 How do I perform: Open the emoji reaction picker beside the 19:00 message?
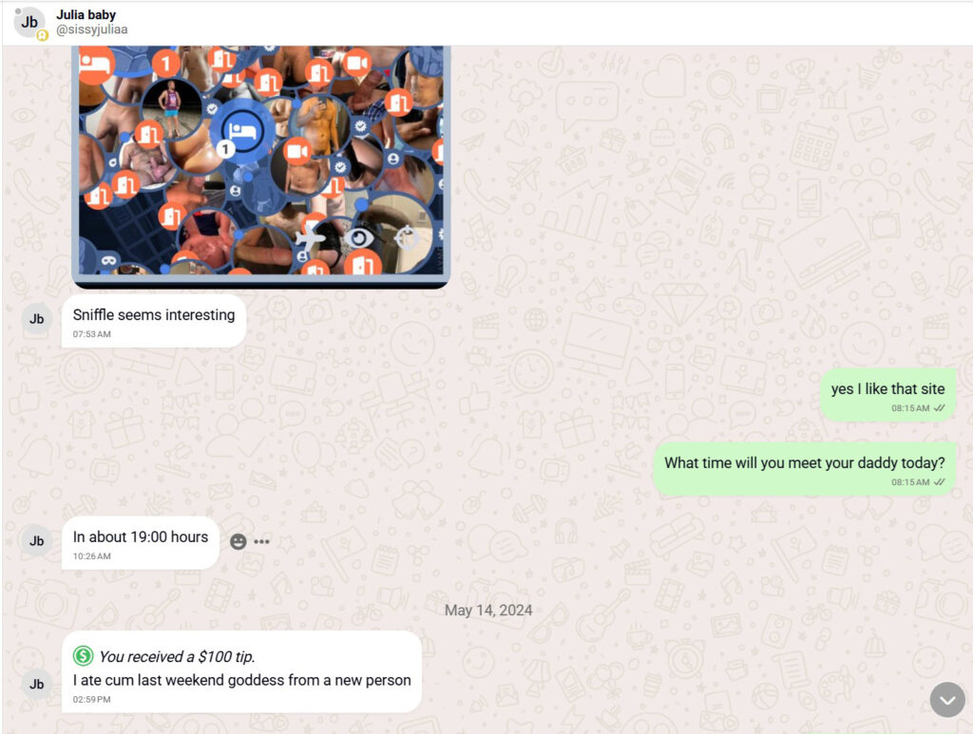(238, 542)
